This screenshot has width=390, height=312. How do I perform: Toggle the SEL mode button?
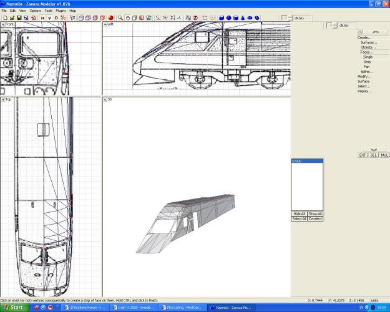[x=373, y=155]
